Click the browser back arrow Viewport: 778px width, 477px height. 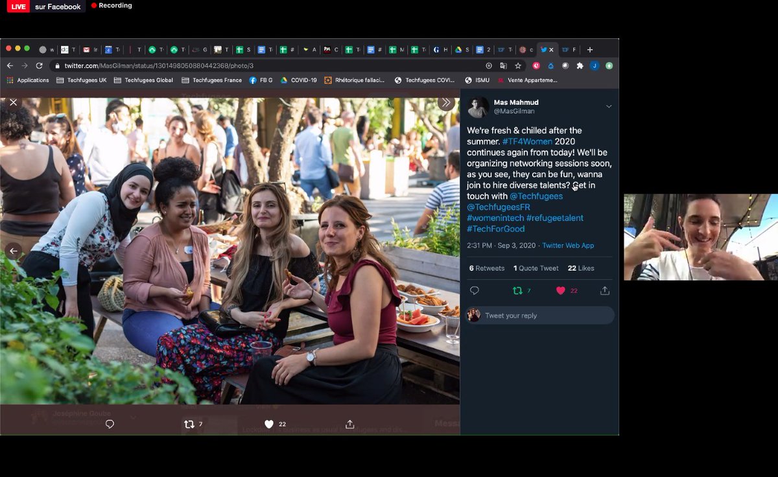pos(10,65)
